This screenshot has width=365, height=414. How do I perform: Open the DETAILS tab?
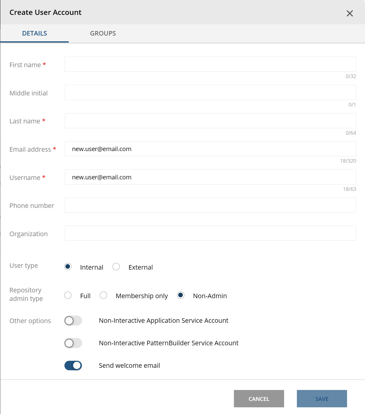(34, 33)
